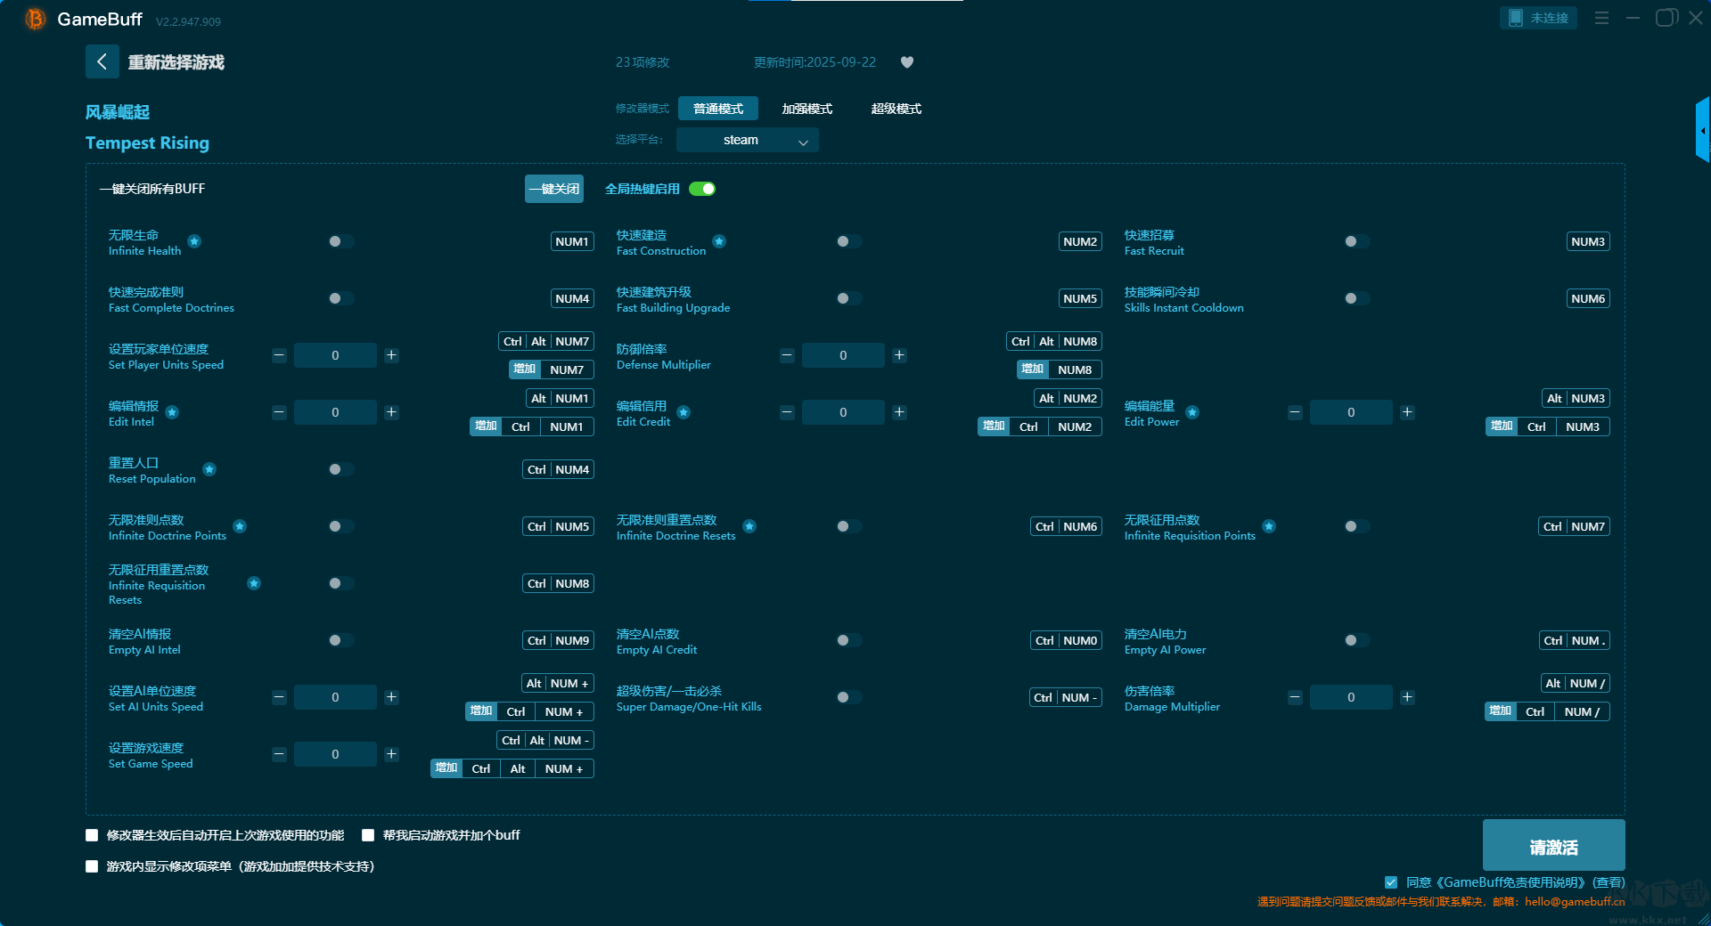Open the steam platform dropdown
The width and height of the screenshot is (1711, 926).
tap(747, 140)
